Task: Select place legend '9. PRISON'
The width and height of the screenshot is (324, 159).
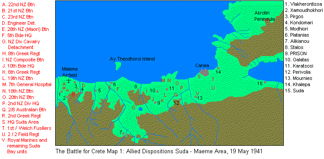Action: 296,53
